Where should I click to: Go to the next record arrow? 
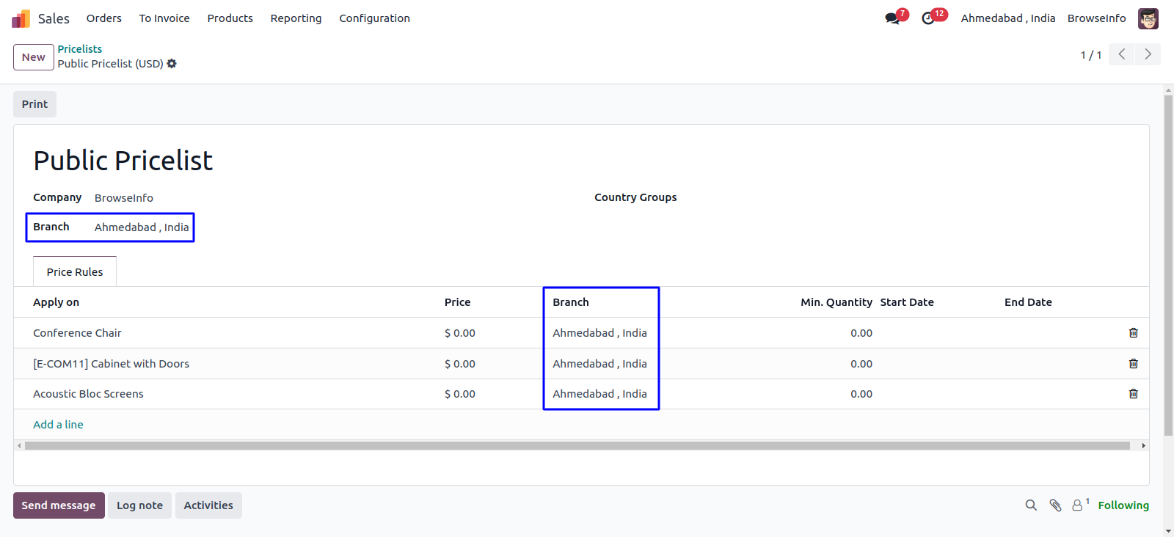coord(1148,54)
